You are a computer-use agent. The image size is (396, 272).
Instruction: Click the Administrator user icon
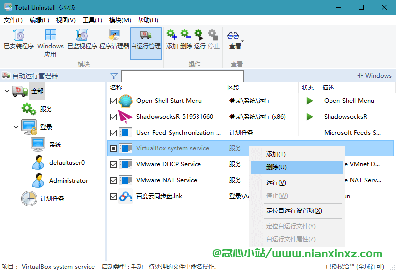click(38, 181)
